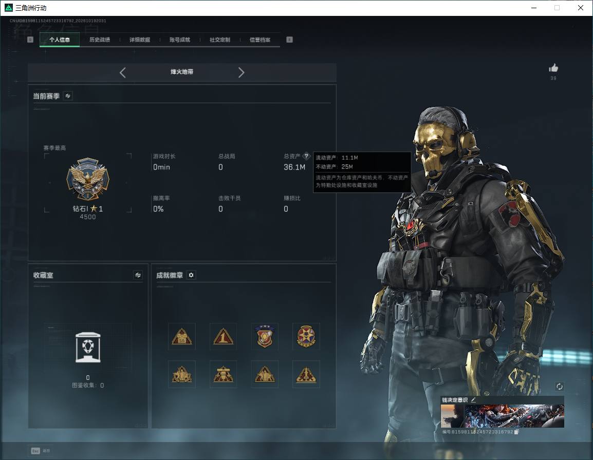The image size is (593, 460).
Task: Click the 图鉴收集 count text
Action: point(88,385)
